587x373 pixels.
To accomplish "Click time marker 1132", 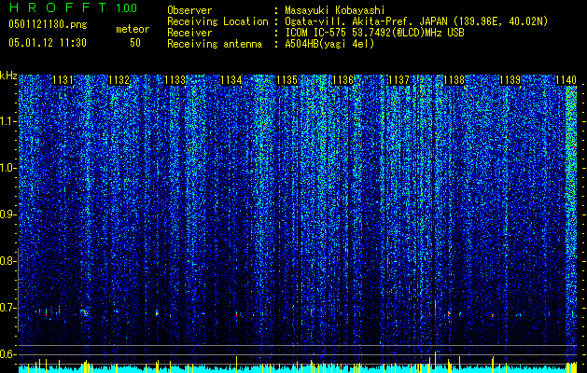I will tap(119, 80).
